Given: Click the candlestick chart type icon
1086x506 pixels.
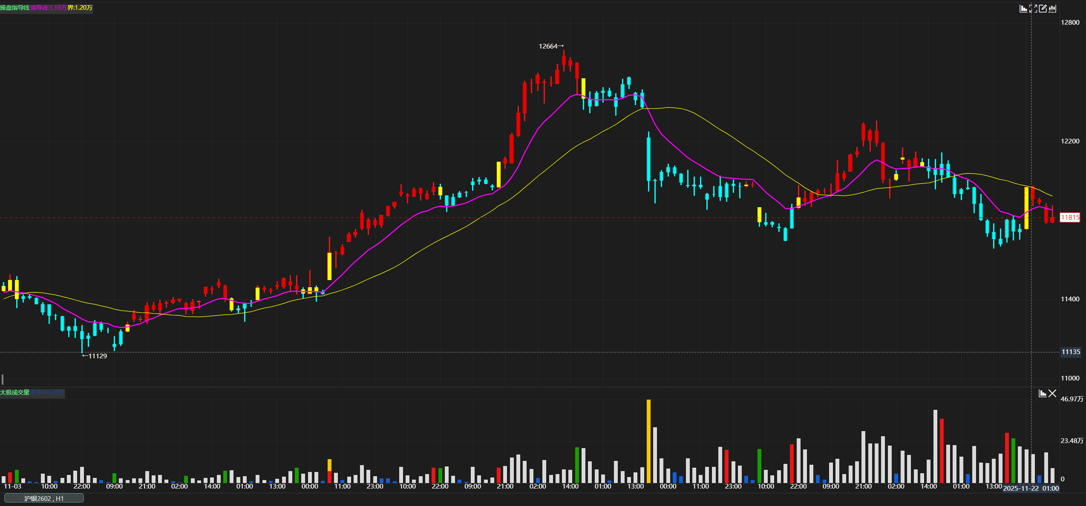Looking at the screenshot, I should pos(1052,9).
